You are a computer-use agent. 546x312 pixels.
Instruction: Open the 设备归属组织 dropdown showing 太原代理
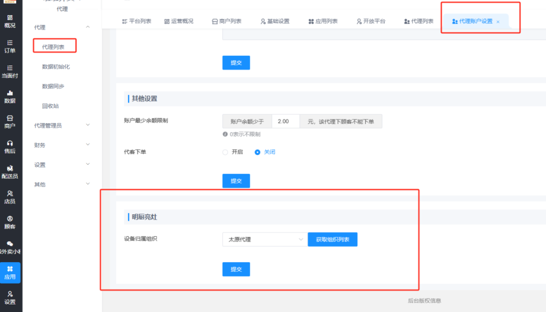click(x=265, y=240)
